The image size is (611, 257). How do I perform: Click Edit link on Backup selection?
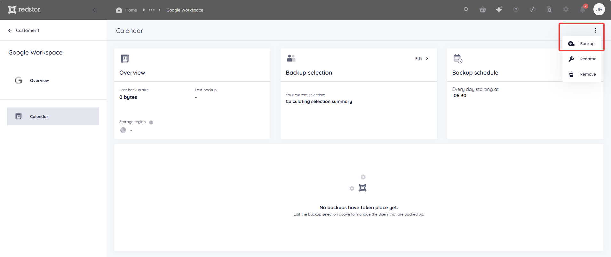pos(418,59)
